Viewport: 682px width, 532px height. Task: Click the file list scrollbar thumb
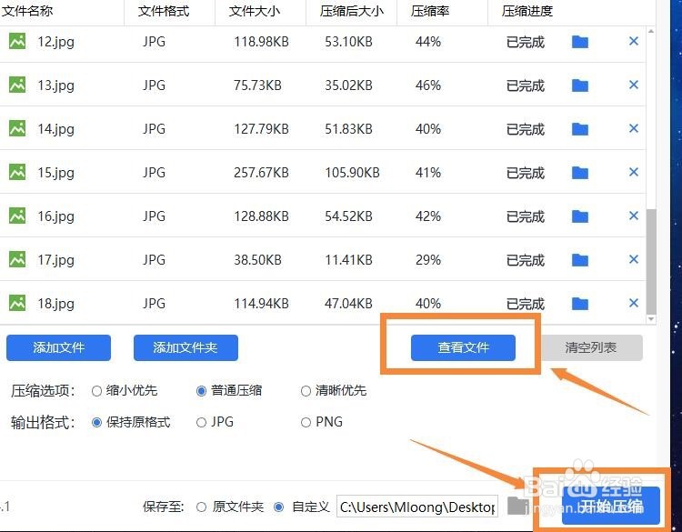pos(651,261)
